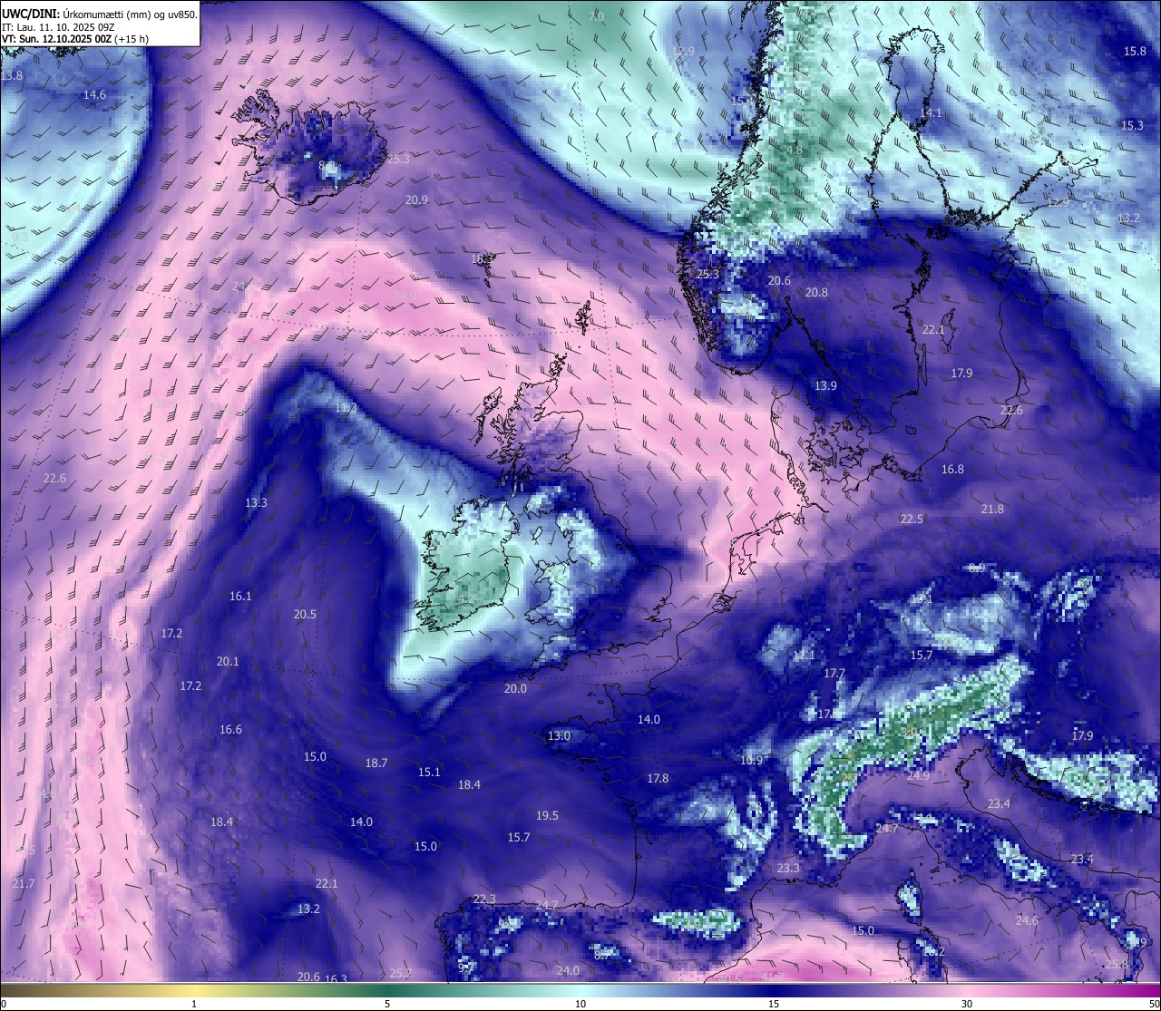Click the 24.9 value label

(x=918, y=776)
